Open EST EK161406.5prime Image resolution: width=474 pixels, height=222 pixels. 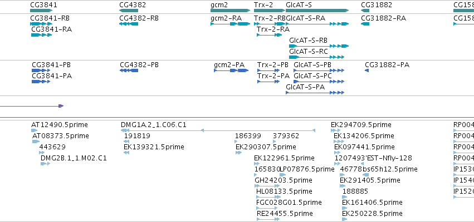(372, 203)
